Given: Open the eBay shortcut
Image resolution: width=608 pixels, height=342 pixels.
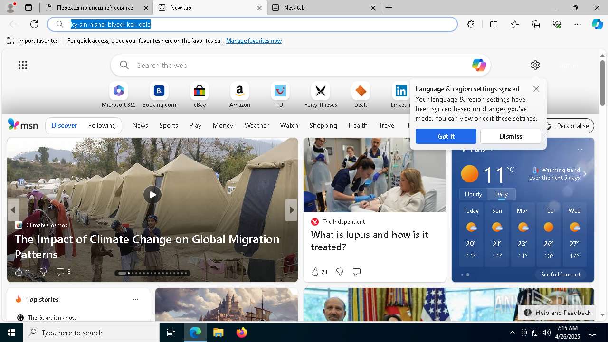Looking at the screenshot, I should pyautogui.click(x=199, y=95).
